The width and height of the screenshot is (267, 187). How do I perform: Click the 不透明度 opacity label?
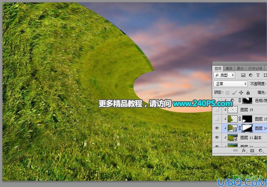point(258,84)
